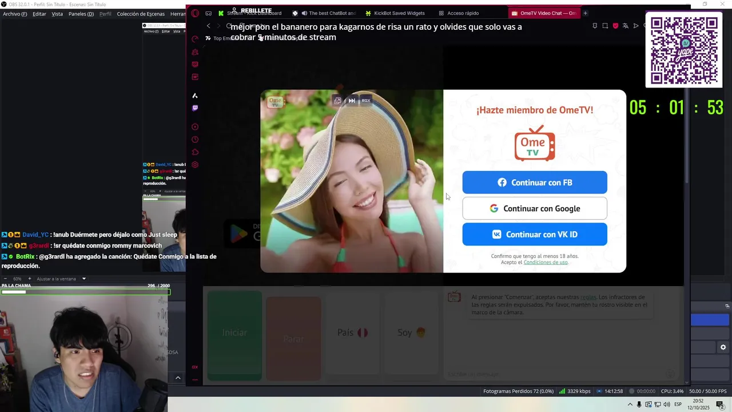The width and height of the screenshot is (732, 412).
Task: Choose Continuar con Google sign-in
Action: click(535, 208)
